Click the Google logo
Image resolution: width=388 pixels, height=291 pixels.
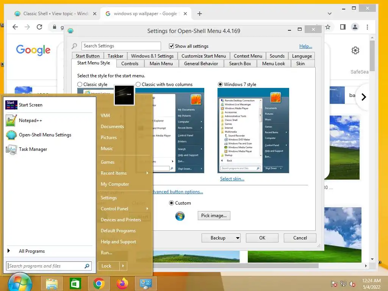tap(33, 50)
